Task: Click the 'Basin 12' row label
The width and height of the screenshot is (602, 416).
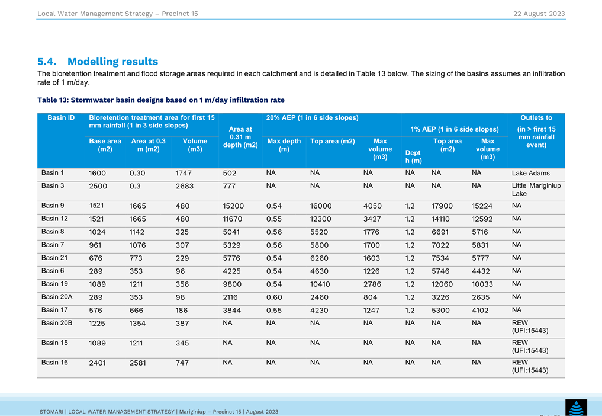Action: click(54, 219)
